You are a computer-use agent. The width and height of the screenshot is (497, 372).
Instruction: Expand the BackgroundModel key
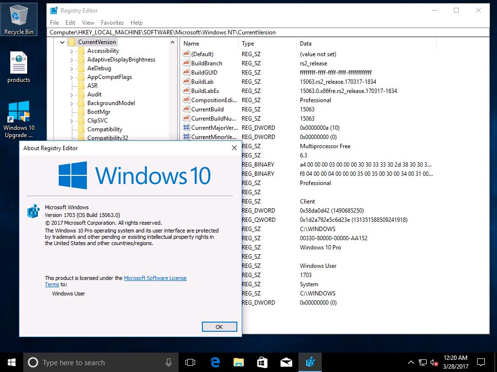72,104
